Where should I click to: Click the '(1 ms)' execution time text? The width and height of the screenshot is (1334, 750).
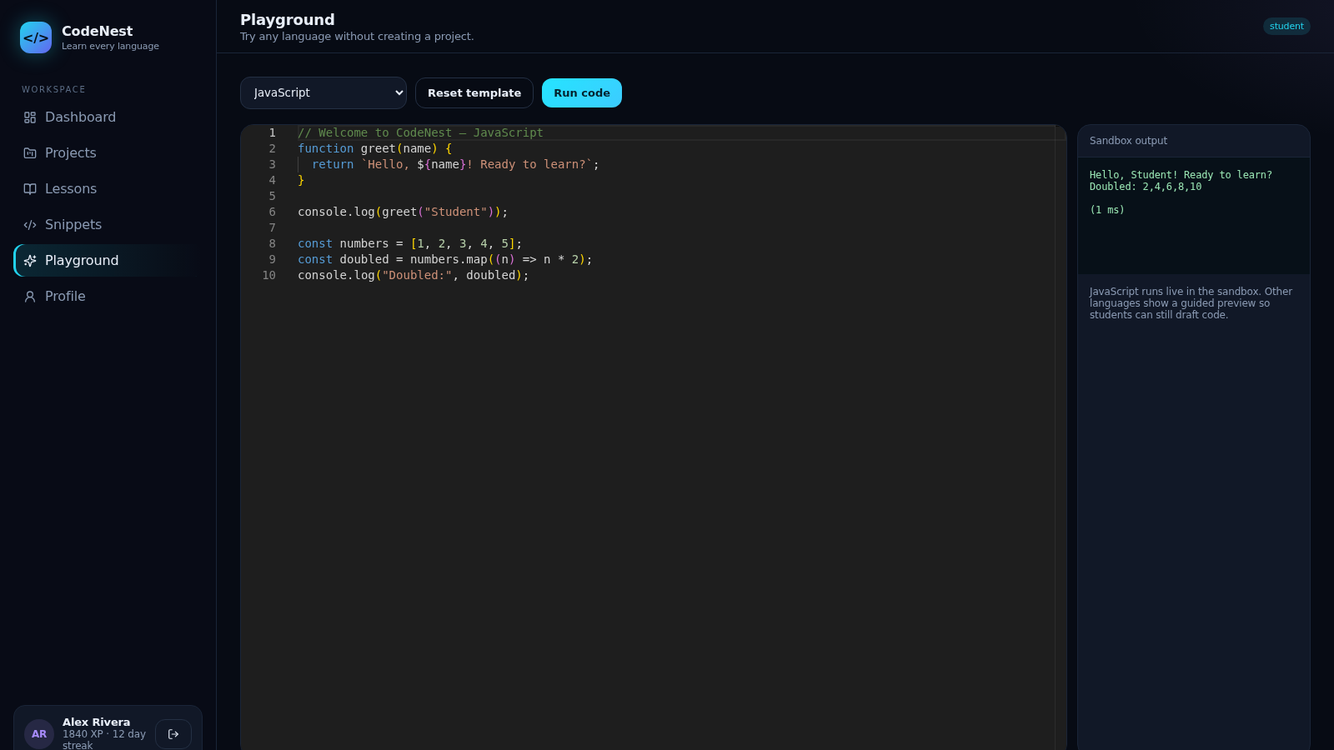1107,210
